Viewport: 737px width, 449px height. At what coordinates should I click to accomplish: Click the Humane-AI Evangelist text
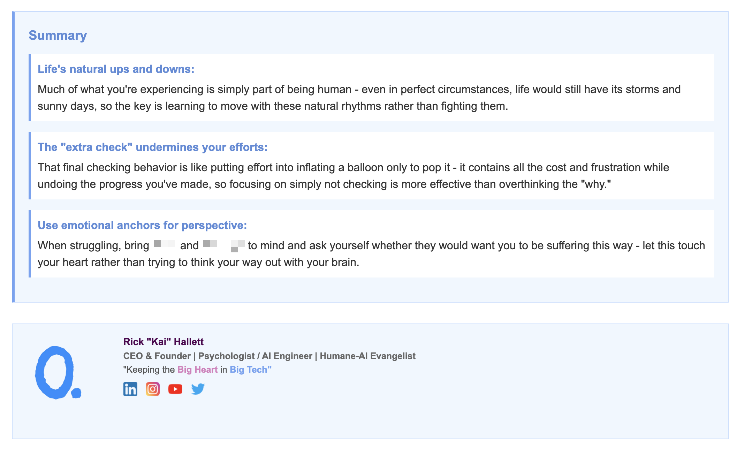click(368, 356)
